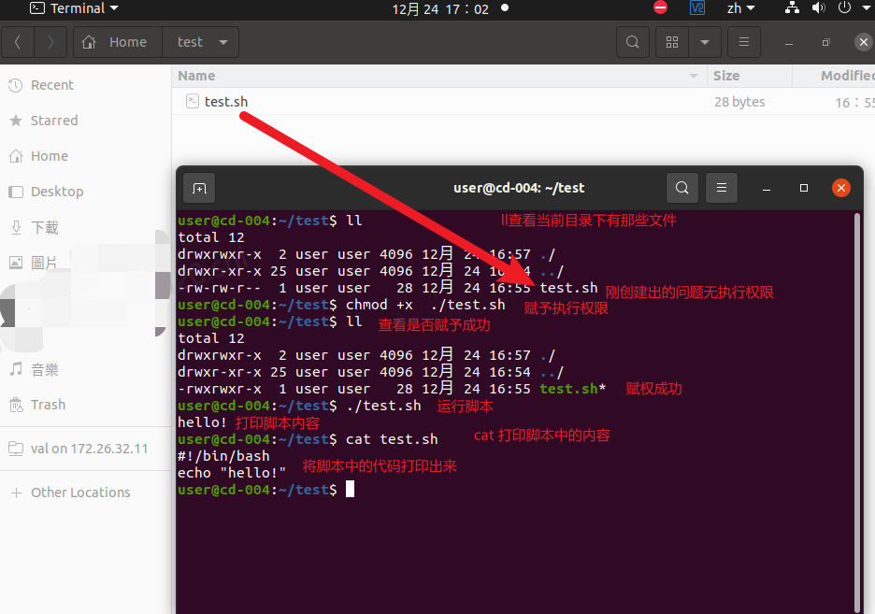Open the terminal hamburger menu
The width and height of the screenshot is (875, 614).
point(721,188)
